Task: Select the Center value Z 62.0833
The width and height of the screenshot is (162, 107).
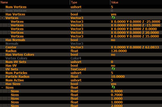Action: 135,47
